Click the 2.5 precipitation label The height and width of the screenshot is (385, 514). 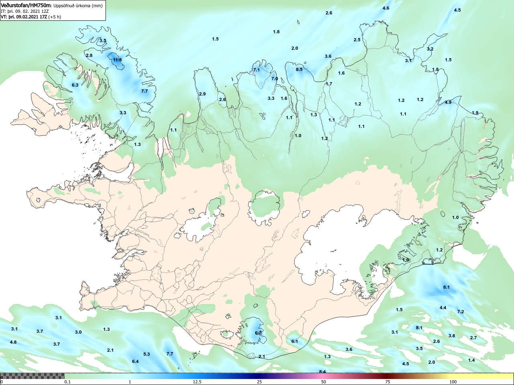coord(357,40)
